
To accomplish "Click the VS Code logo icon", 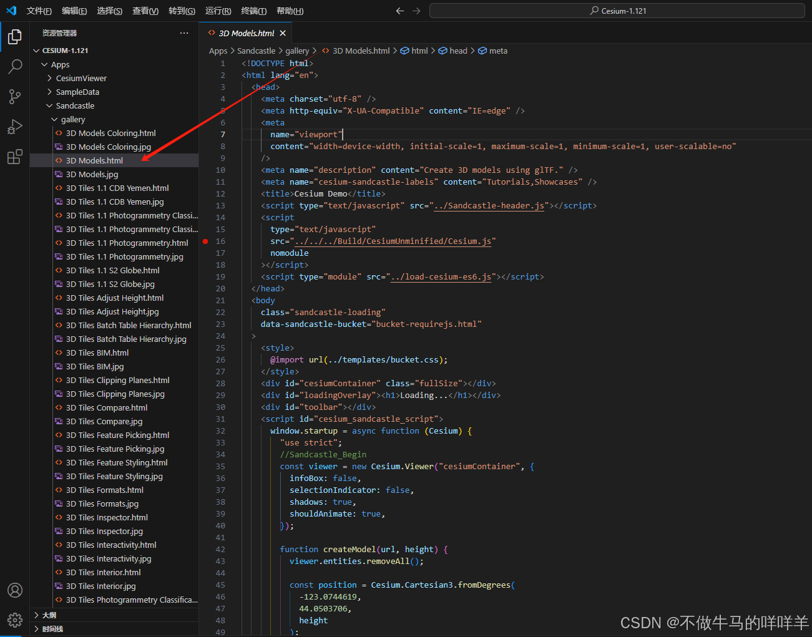I will coord(11,11).
